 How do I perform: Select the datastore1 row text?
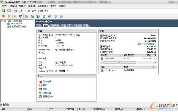click(x=110, y=59)
